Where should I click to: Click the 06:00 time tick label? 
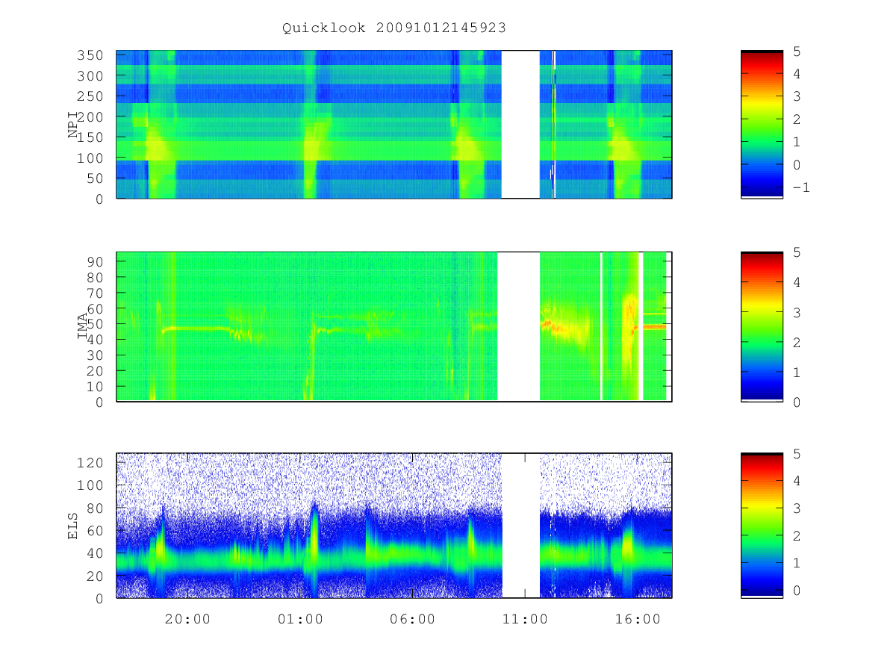coord(412,619)
